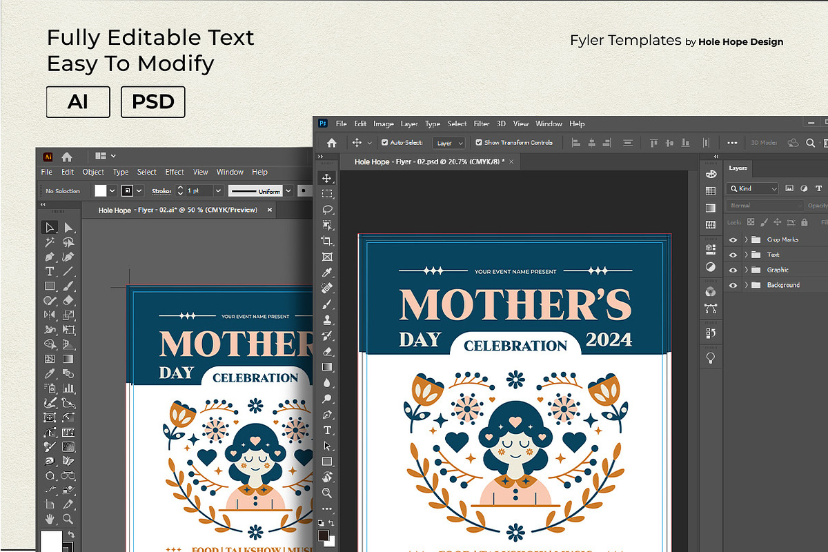Select Illustrator's Rectangle tool
The height and width of the screenshot is (552, 828).
pyautogui.click(x=50, y=286)
